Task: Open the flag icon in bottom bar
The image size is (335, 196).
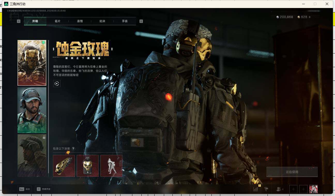Action: click(x=266, y=189)
